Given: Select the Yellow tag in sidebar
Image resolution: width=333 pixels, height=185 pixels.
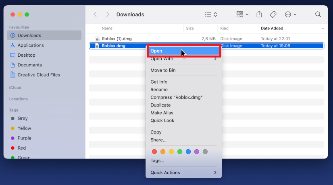Looking at the screenshot, I should pos(21,128).
